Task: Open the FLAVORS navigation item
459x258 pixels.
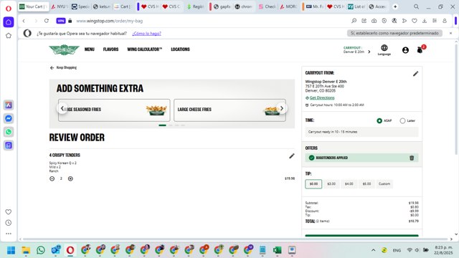Action: [110, 49]
